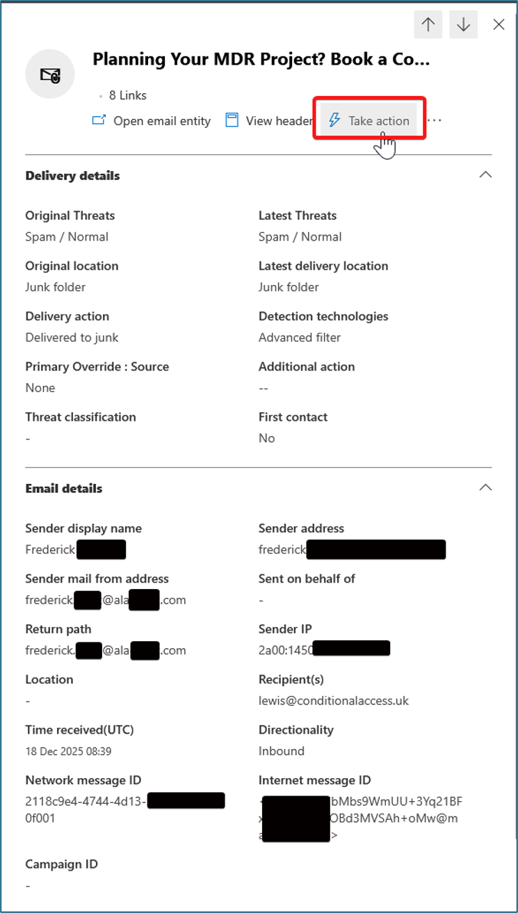Close the email details flyout
Viewport: 518px width, 913px height.
pos(499,24)
